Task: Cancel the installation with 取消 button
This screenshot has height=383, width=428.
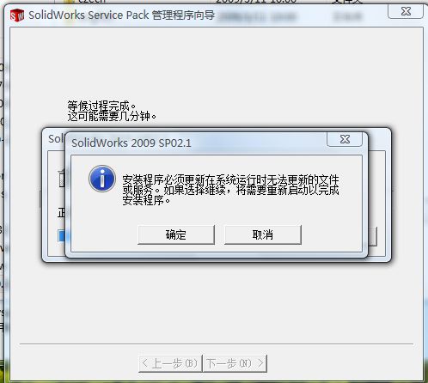Action: tap(263, 234)
